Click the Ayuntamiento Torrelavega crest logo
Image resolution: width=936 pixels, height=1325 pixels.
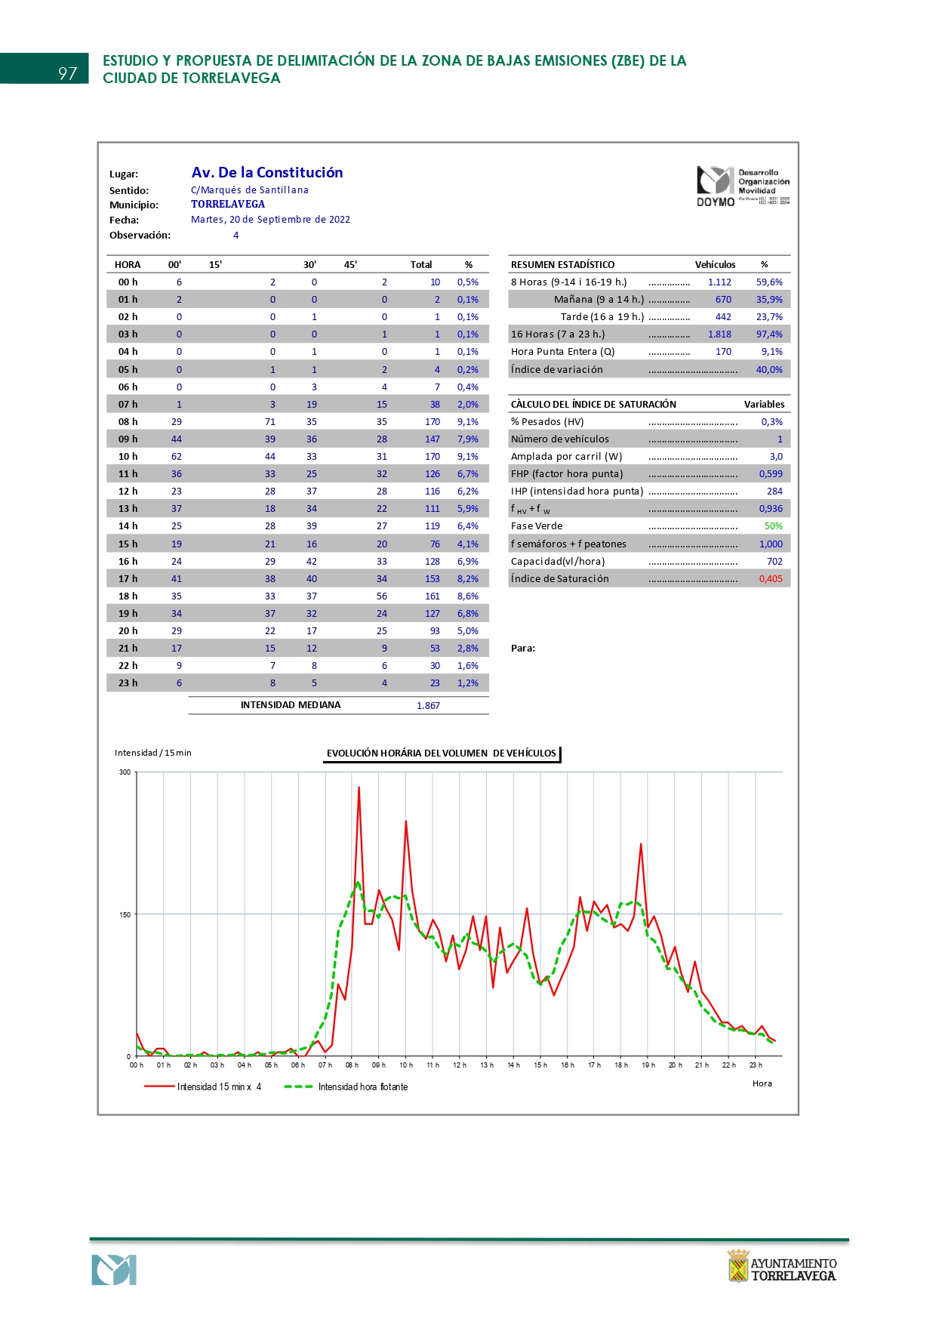tap(781, 1266)
